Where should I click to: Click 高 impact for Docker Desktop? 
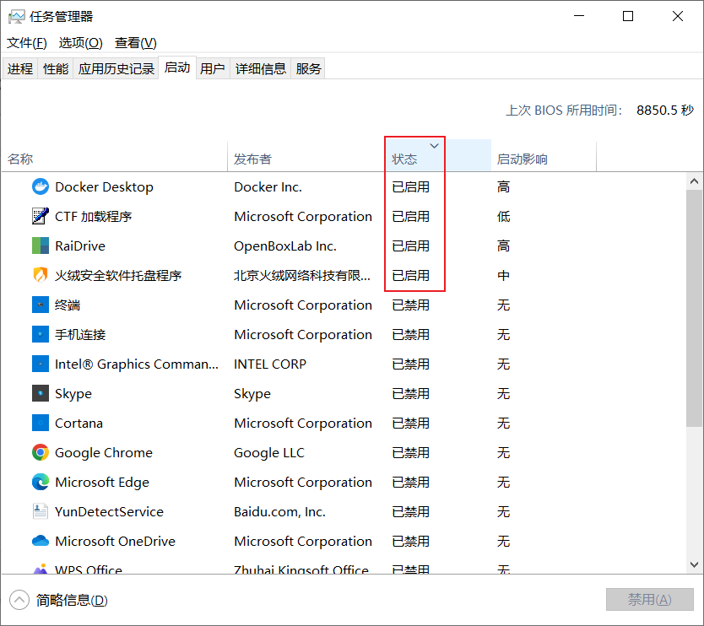(503, 186)
